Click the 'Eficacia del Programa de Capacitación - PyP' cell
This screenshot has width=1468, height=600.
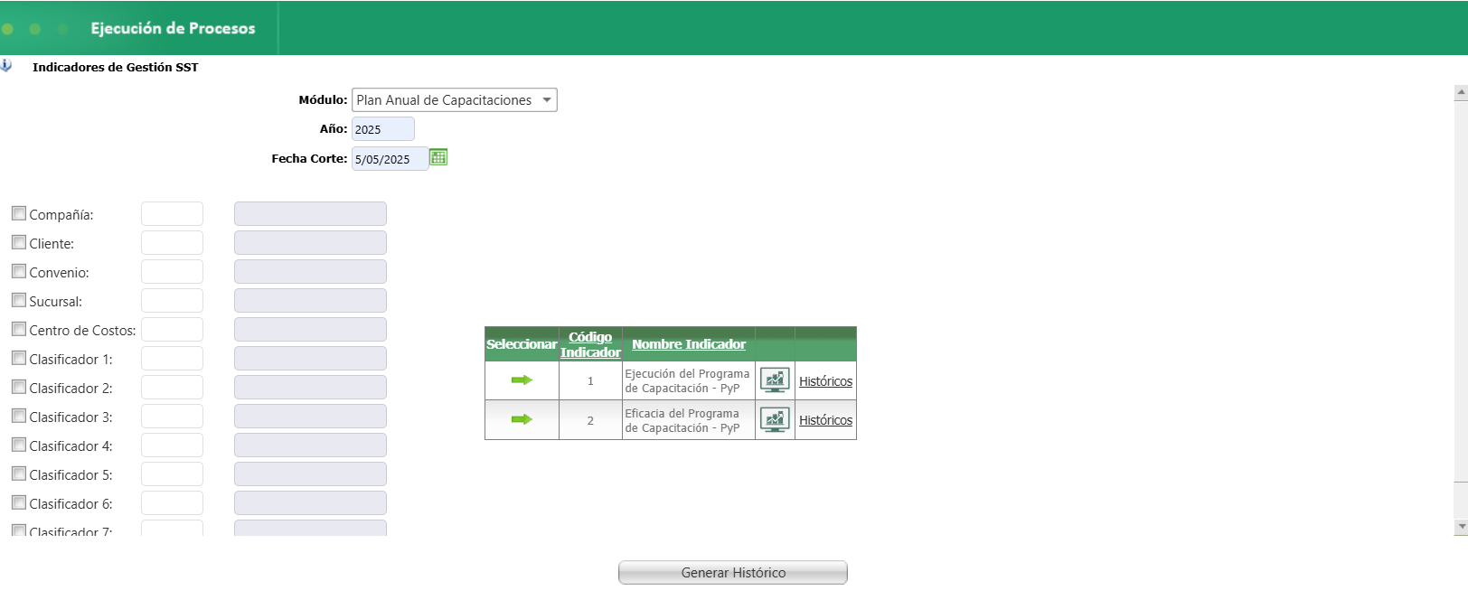point(688,420)
